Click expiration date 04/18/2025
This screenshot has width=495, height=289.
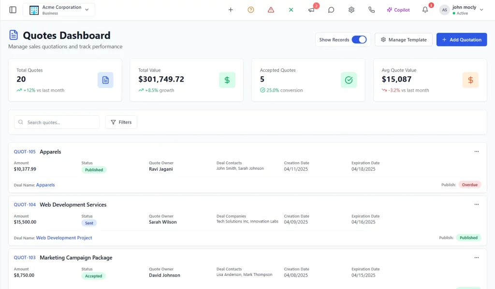[x=364, y=169]
